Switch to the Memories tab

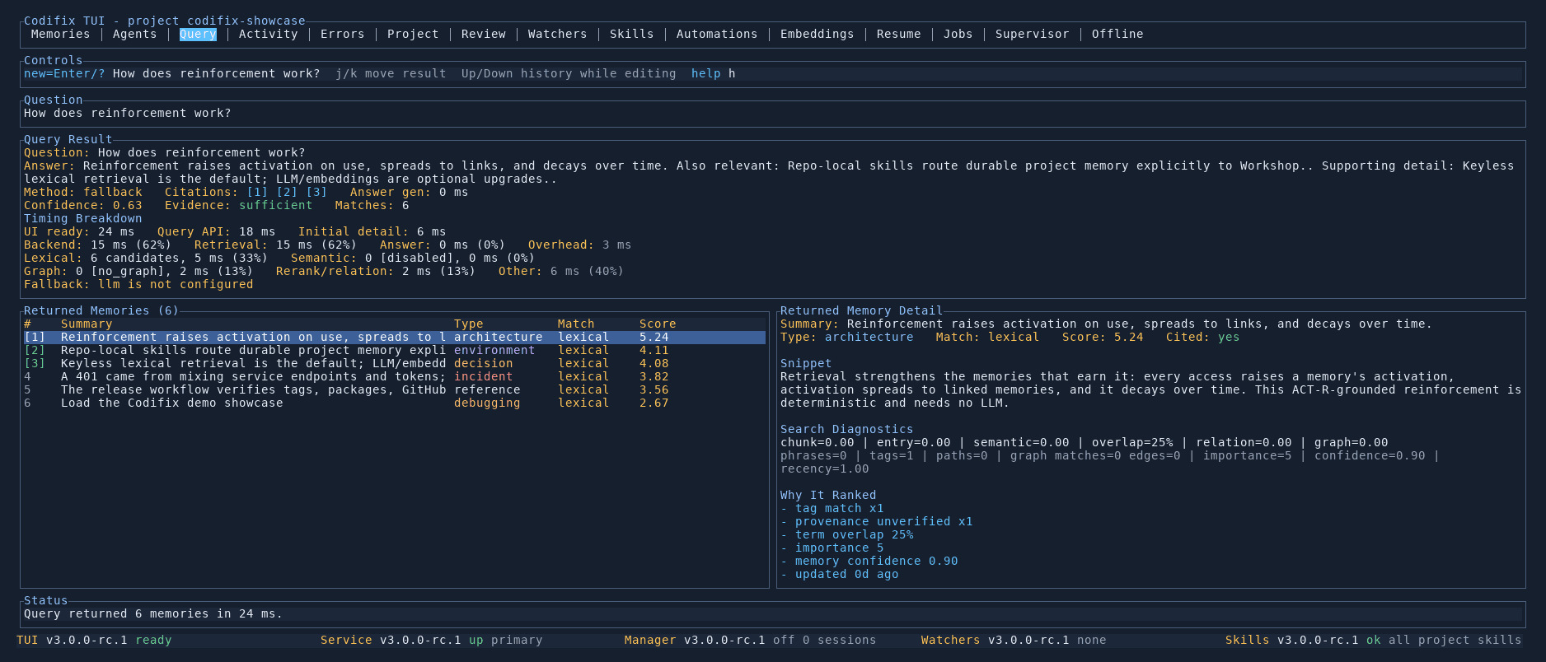[x=60, y=34]
